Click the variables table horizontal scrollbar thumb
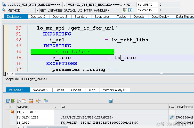194x128 pixels. tap(47, 127)
